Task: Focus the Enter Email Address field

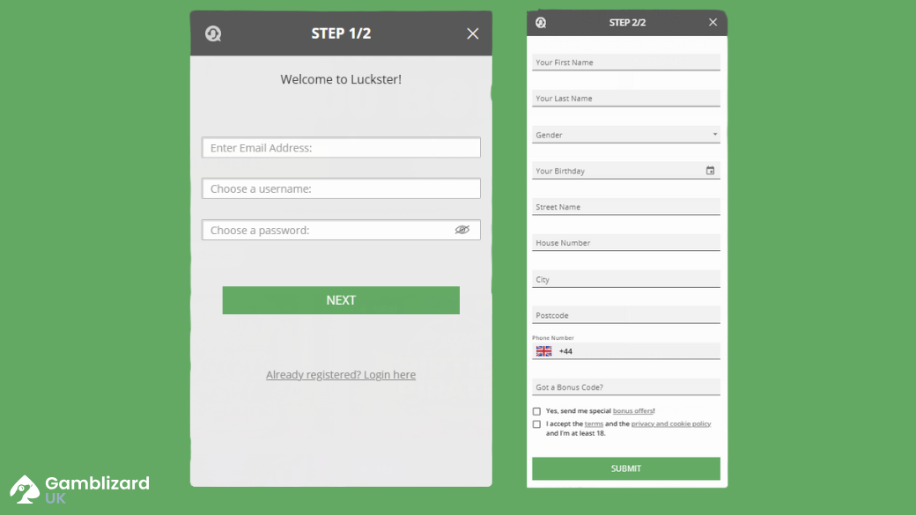Action: point(341,148)
